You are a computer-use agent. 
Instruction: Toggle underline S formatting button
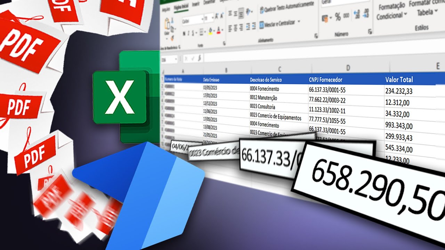click(193, 33)
